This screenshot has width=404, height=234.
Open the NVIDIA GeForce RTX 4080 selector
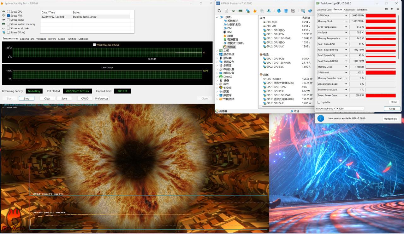340,109
